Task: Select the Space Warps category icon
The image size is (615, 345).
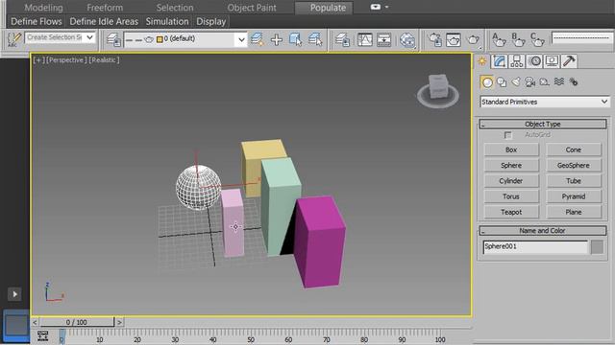Action: 559,81
